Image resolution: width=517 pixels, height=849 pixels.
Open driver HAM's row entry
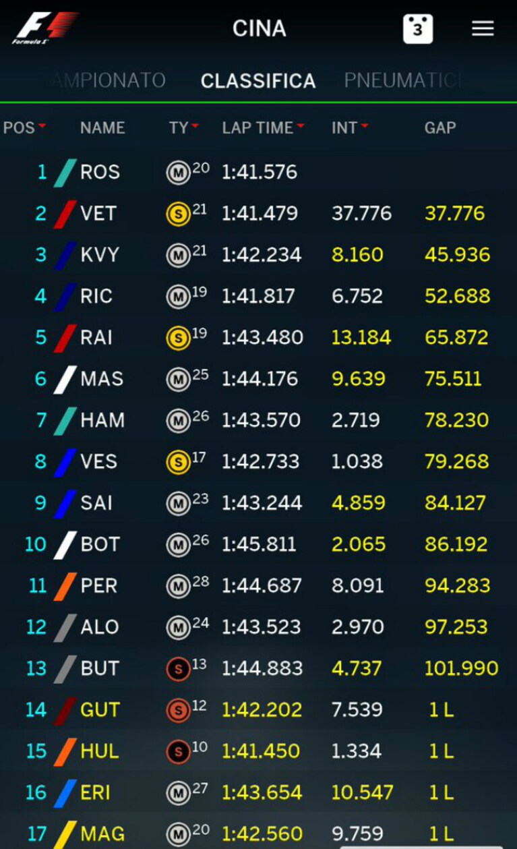pyautogui.click(x=258, y=420)
